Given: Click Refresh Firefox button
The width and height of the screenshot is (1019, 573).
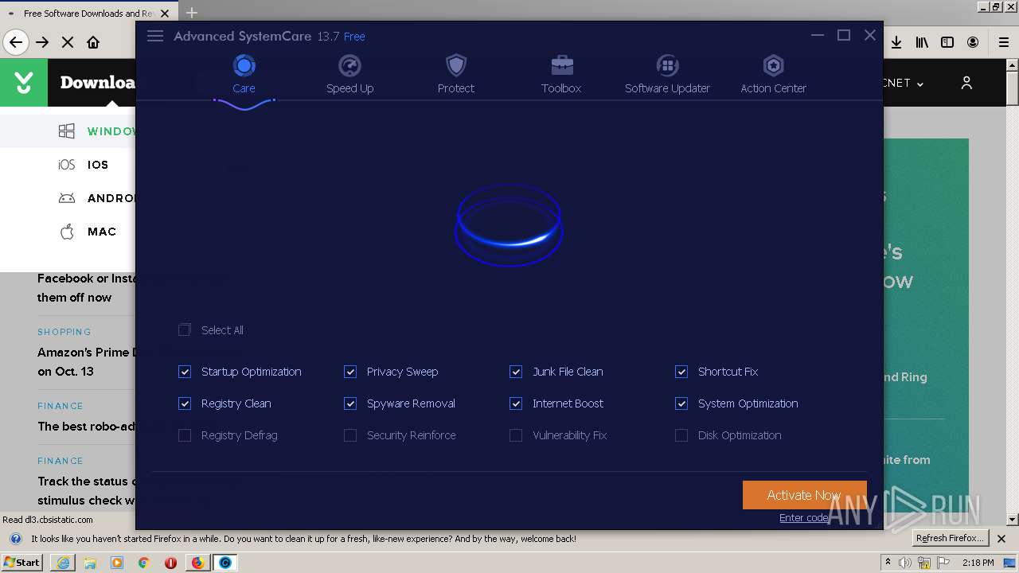Looking at the screenshot, I should pyautogui.click(x=950, y=538).
